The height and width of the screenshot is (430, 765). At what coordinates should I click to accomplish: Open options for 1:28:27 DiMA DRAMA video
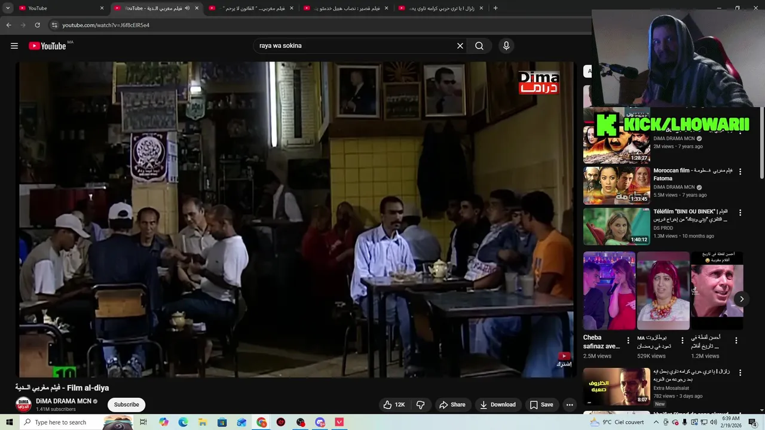pyautogui.click(x=740, y=131)
